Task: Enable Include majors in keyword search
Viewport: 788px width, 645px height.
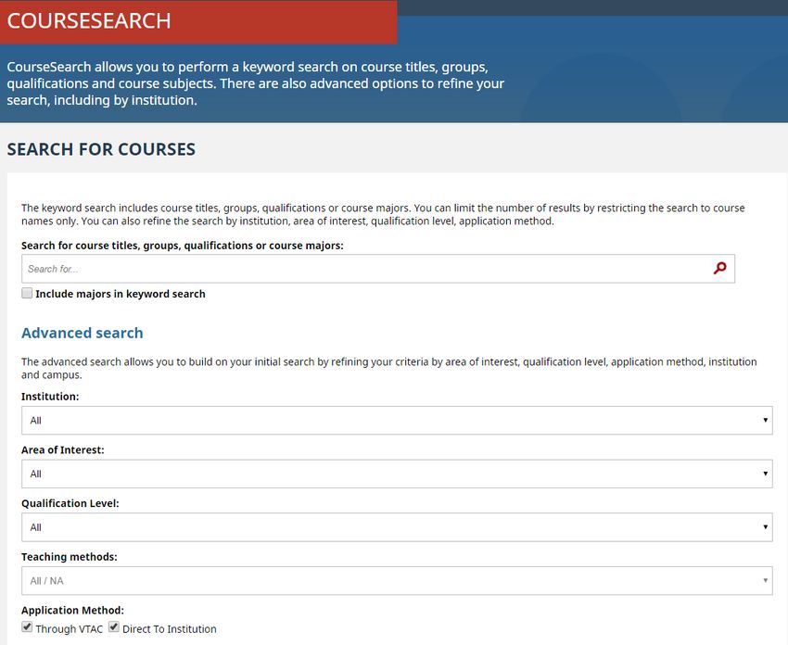Action: 27,294
